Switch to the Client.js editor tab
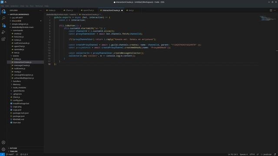 [x=69, y=10]
